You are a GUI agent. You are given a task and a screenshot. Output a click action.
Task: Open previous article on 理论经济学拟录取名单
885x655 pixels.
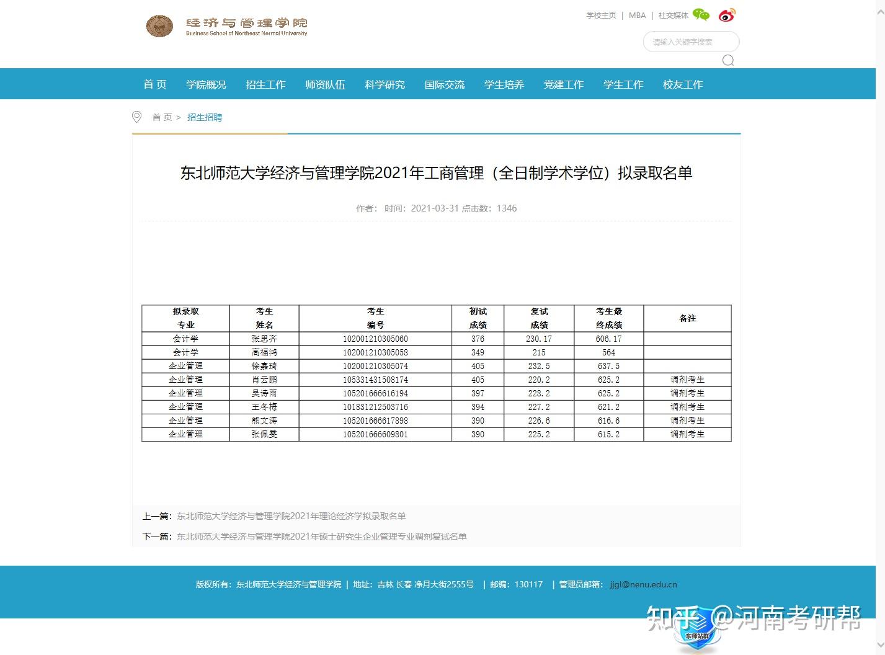coord(291,516)
